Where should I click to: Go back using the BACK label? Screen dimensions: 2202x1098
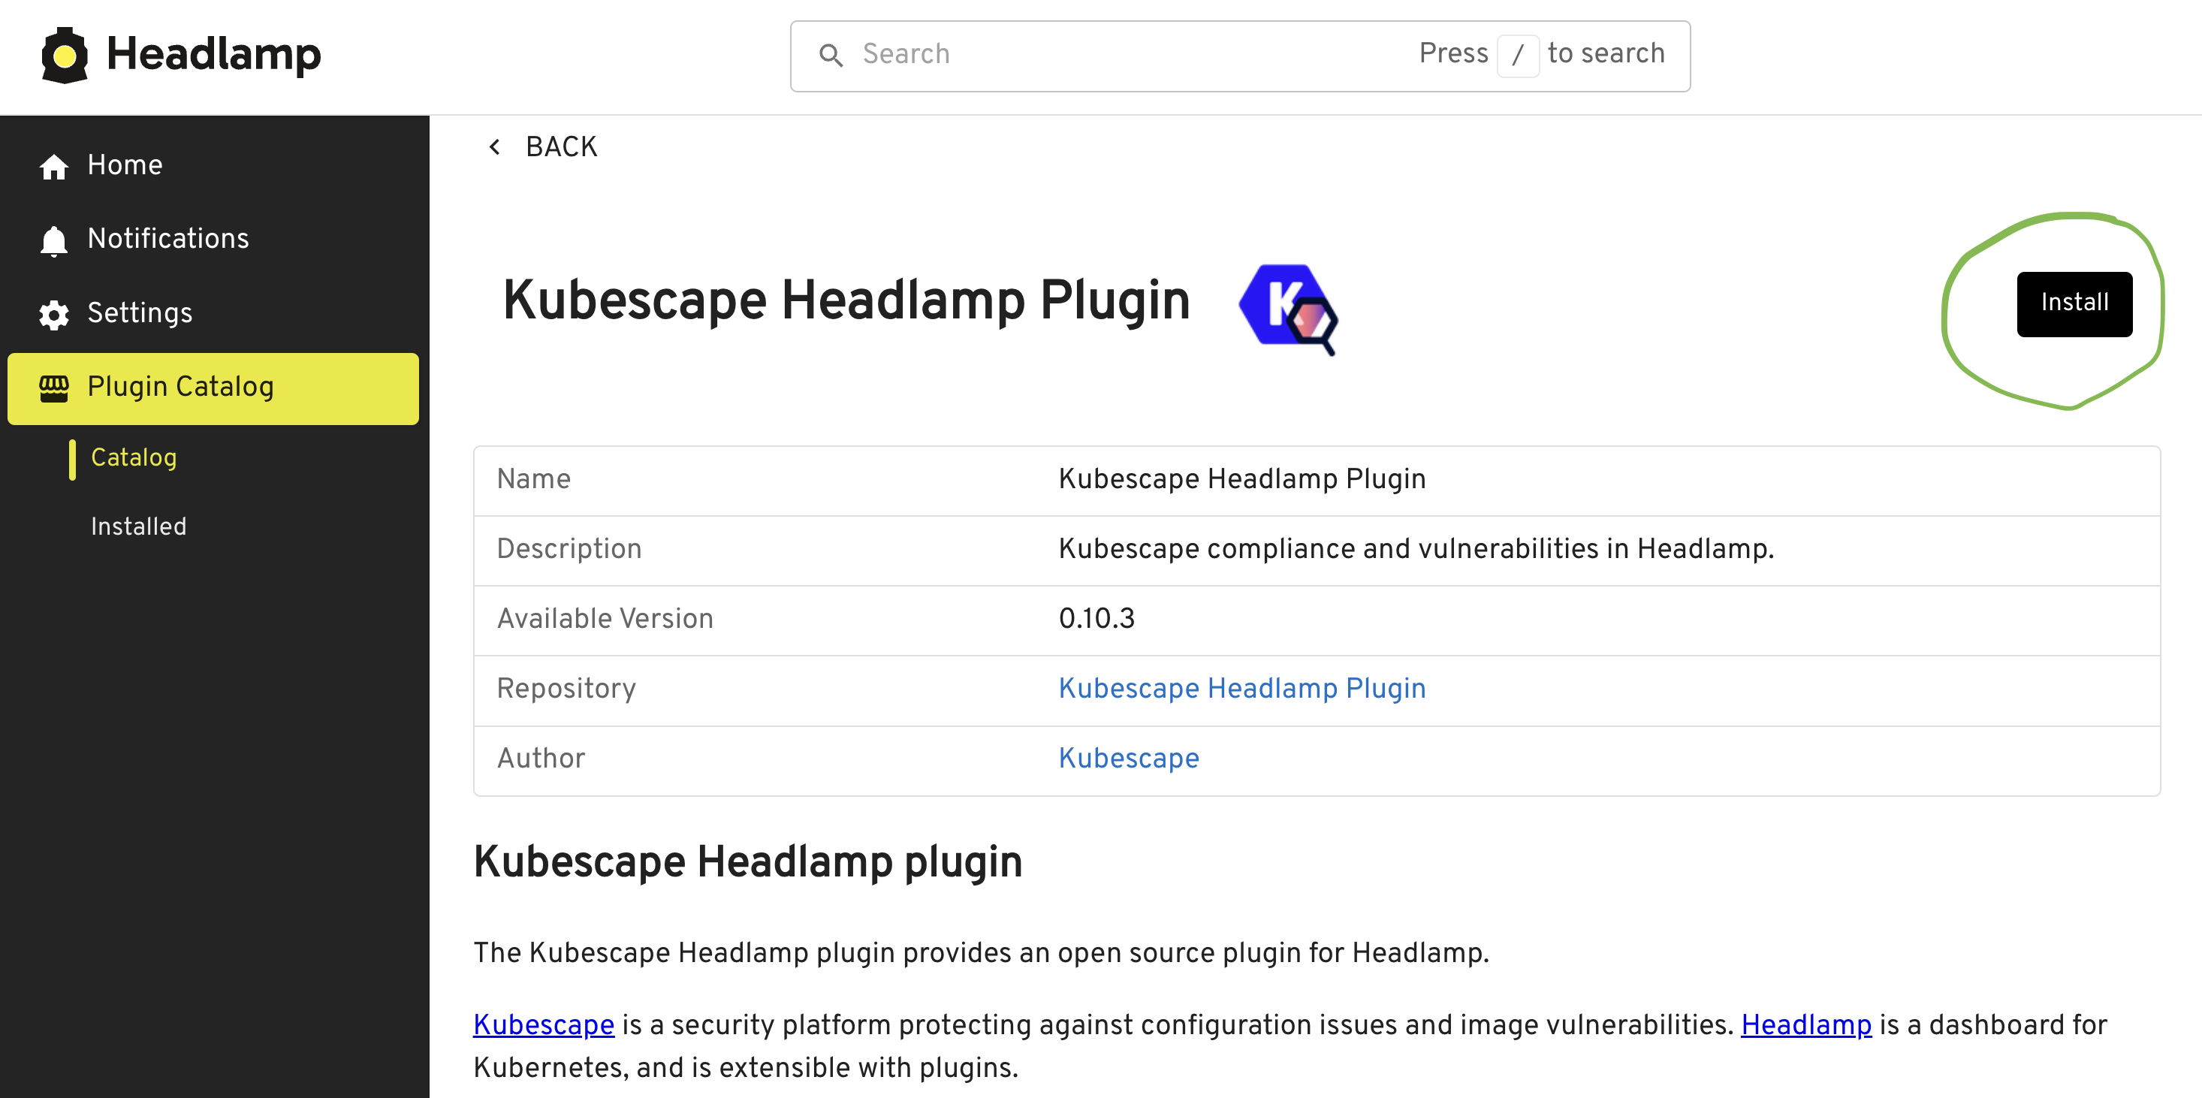[562, 146]
